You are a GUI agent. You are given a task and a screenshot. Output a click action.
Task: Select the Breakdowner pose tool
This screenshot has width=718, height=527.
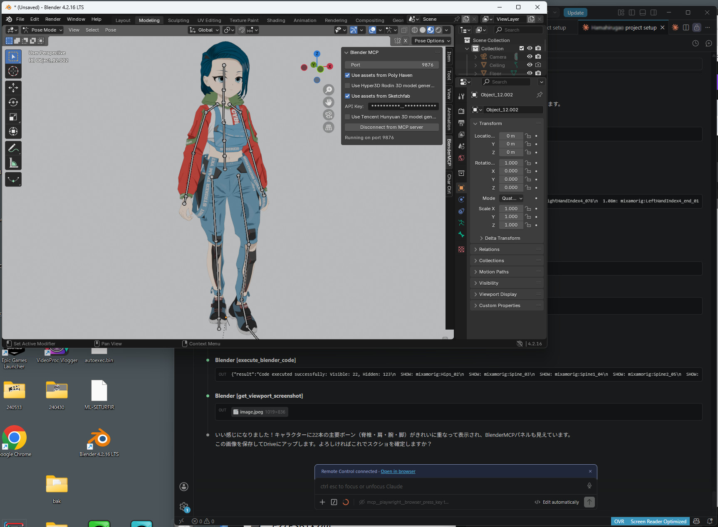point(13,180)
